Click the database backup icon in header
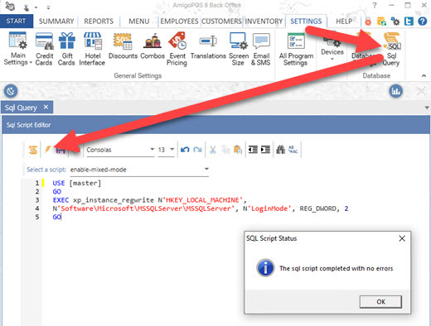The height and width of the screenshot is (326, 431). point(381,22)
